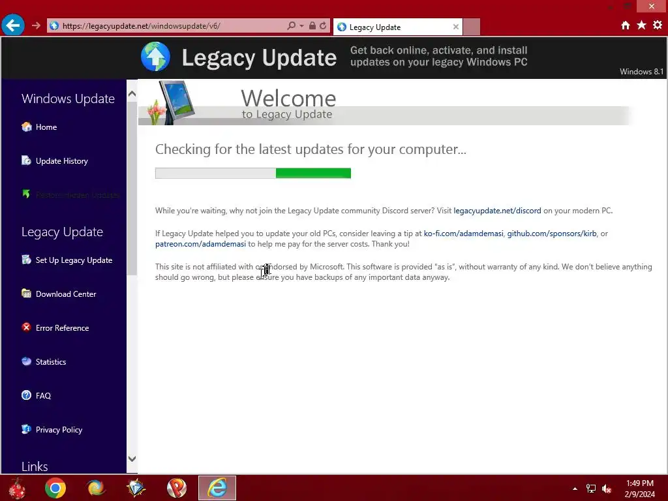Click the muted volume tray icon
The width and height of the screenshot is (668, 501).
pos(607,489)
